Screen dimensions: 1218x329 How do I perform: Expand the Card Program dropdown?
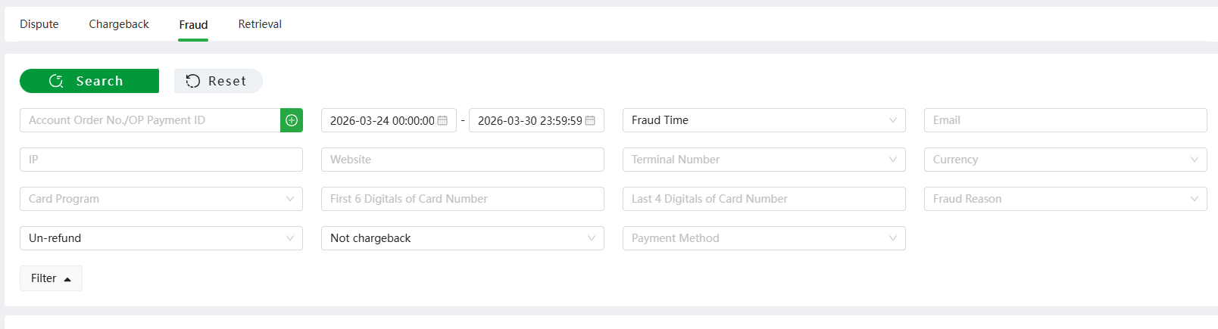tap(161, 199)
